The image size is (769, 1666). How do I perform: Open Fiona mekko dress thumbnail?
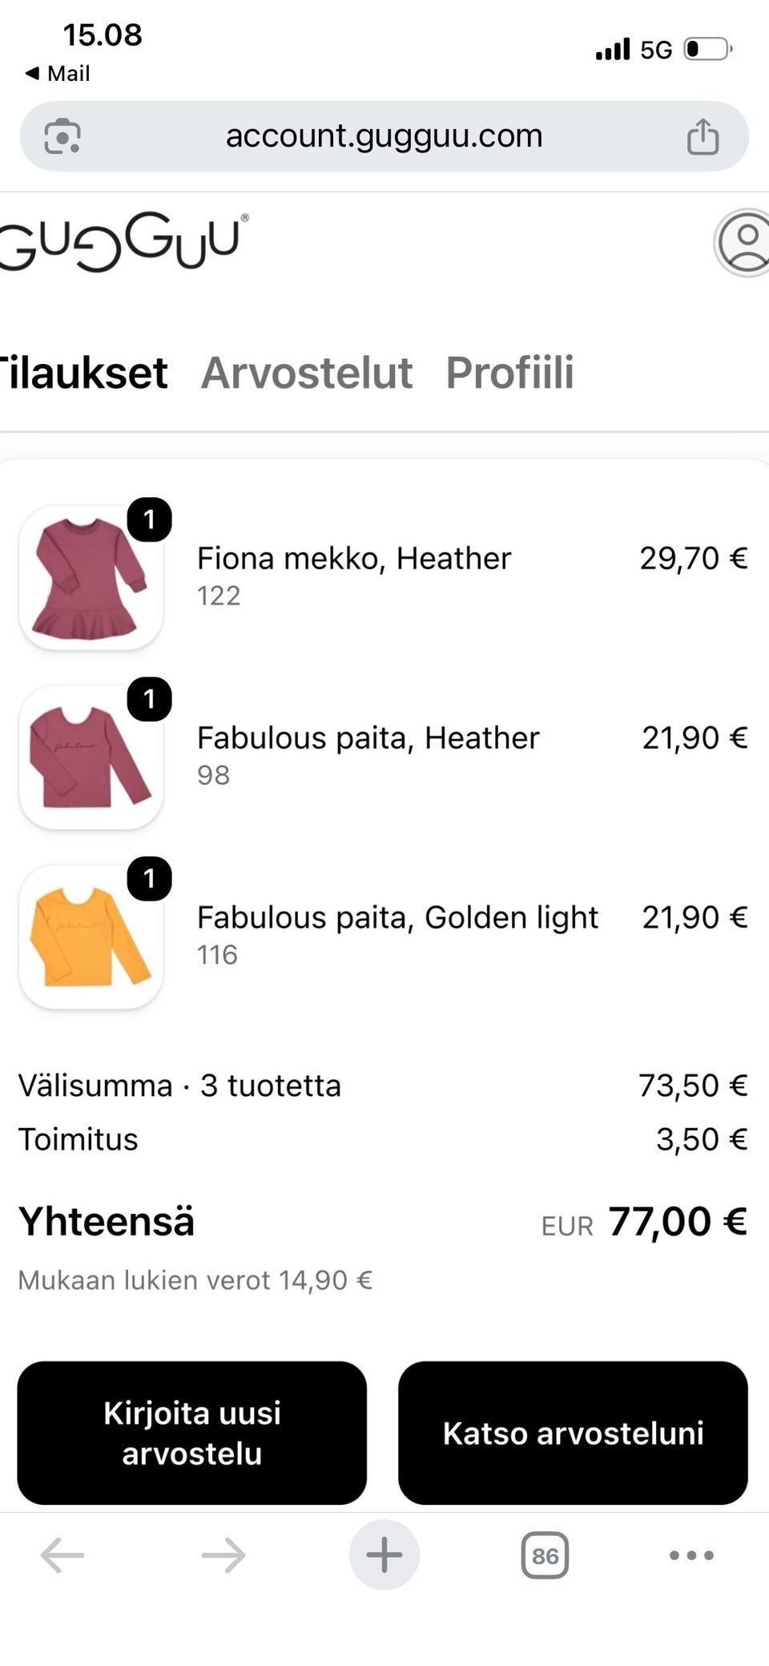(x=91, y=577)
